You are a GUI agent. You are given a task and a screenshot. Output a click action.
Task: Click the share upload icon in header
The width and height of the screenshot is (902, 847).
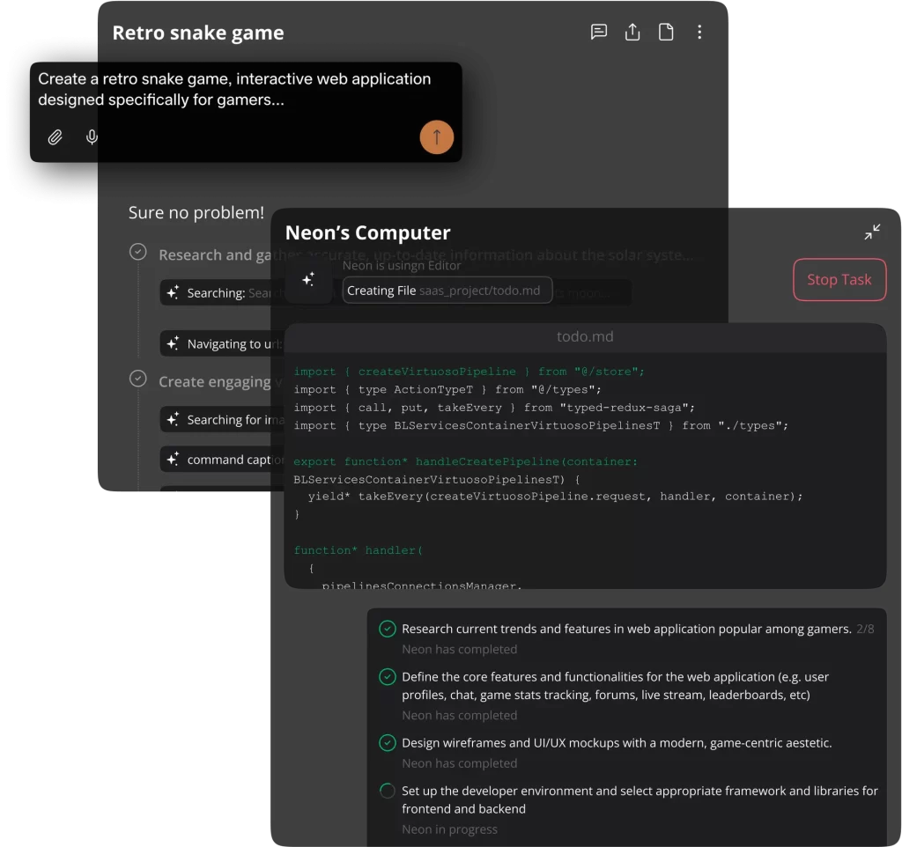click(x=632, y=33)
